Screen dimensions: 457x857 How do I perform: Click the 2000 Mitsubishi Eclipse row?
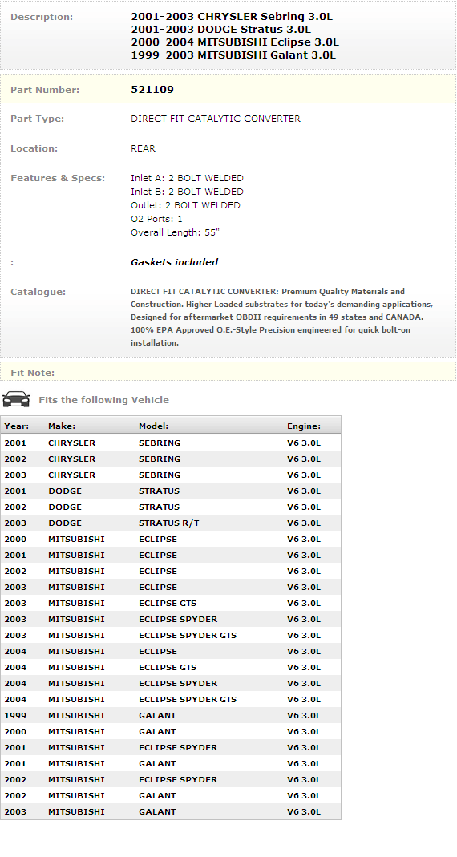point(171,539)
